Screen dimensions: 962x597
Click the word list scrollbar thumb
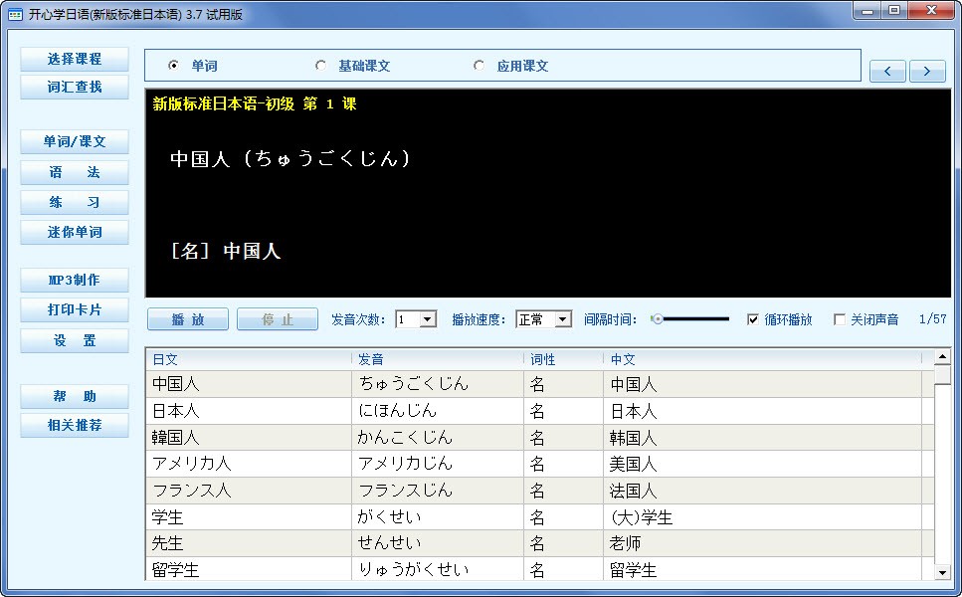click(x=942, y=375)
